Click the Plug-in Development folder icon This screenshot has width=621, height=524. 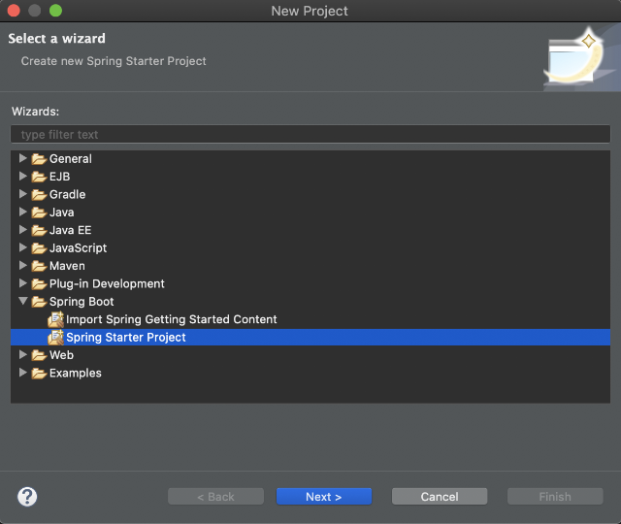pos(39,283)
